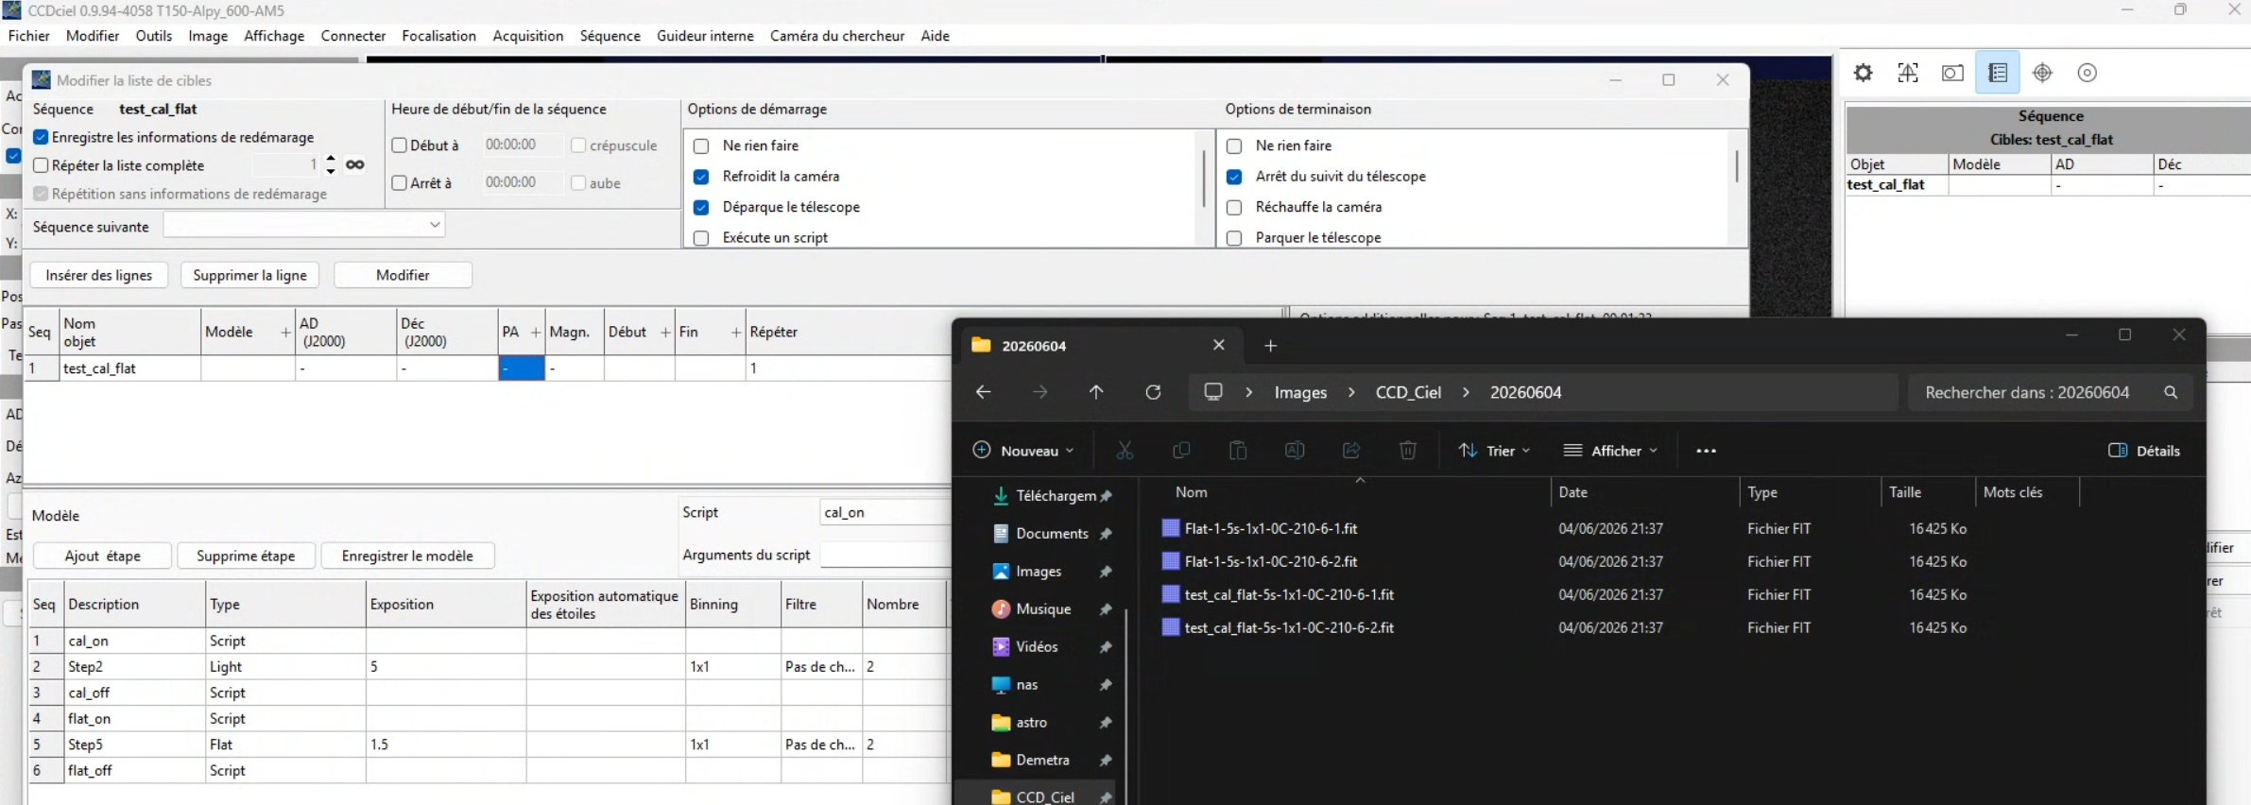The width and height of the screenshot is (2251, 805).
Task: Click the Rename icon in Explorer toolbar
Action: pos(1295,451)
